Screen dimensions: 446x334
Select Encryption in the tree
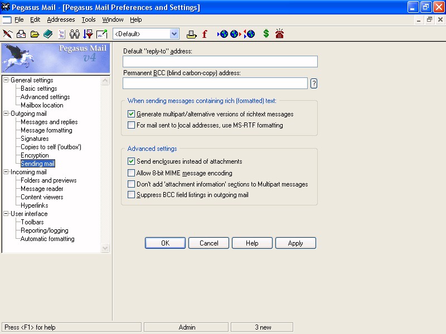35,155
